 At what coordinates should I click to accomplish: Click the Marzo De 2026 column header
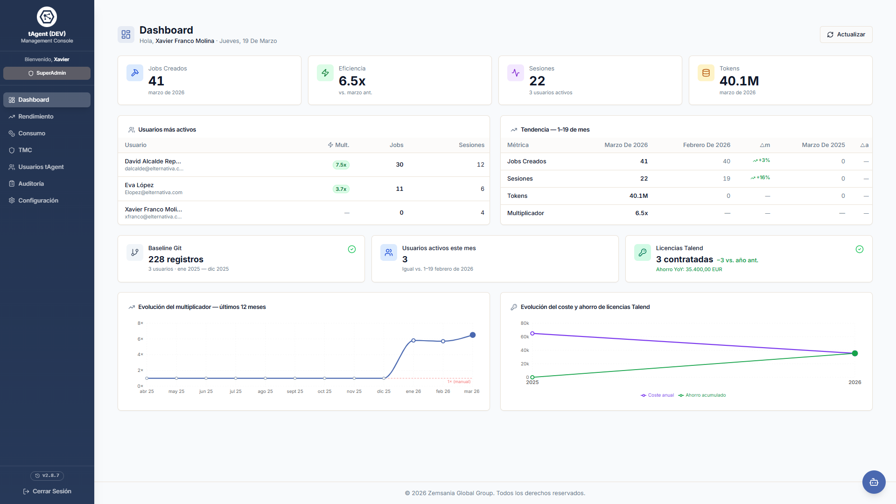pos(626,145)
